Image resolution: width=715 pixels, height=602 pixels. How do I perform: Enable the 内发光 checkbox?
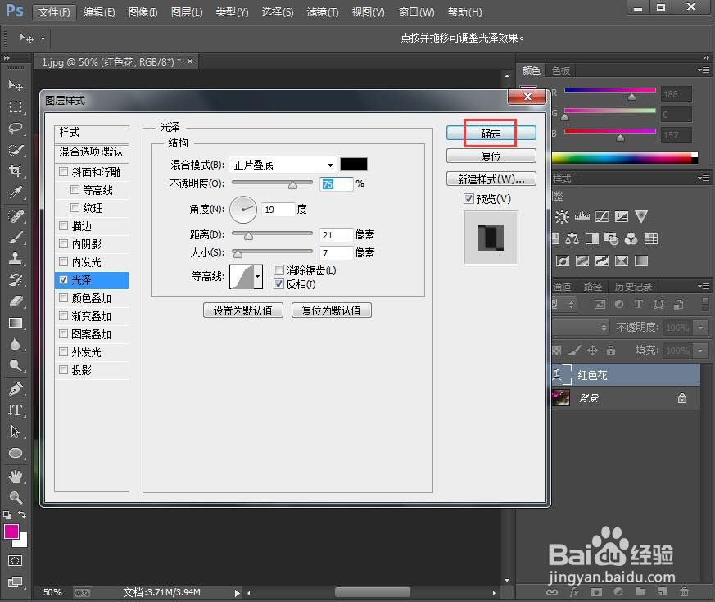click(x=64, y=262)
